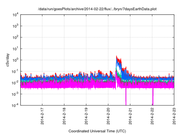Click the 10^-2 y-axis tick label
The image size is (192, 134).
point(15,83)
